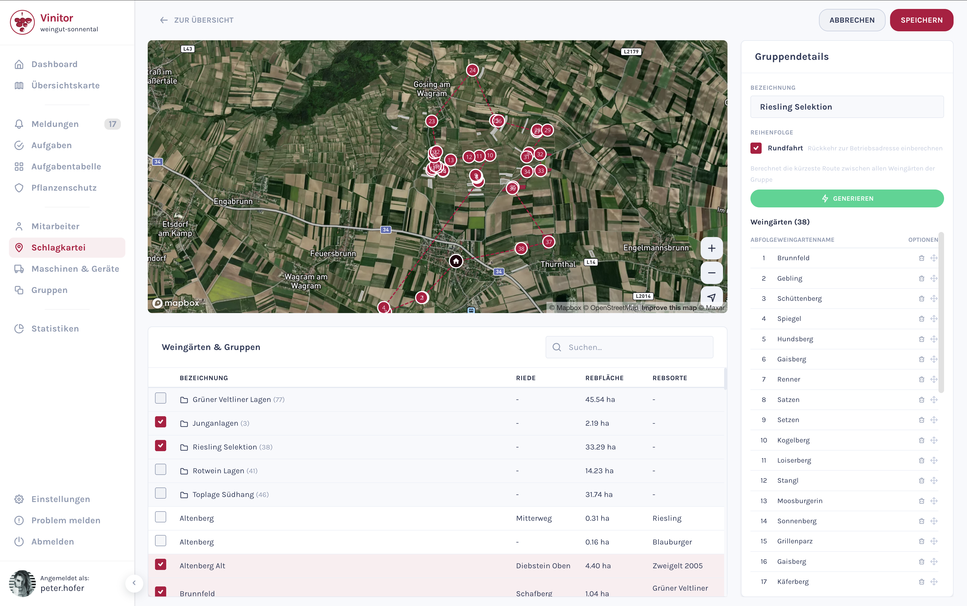Click the Übersichtskarte map icon
Screen dimensions: 967x606
(19, 85)
